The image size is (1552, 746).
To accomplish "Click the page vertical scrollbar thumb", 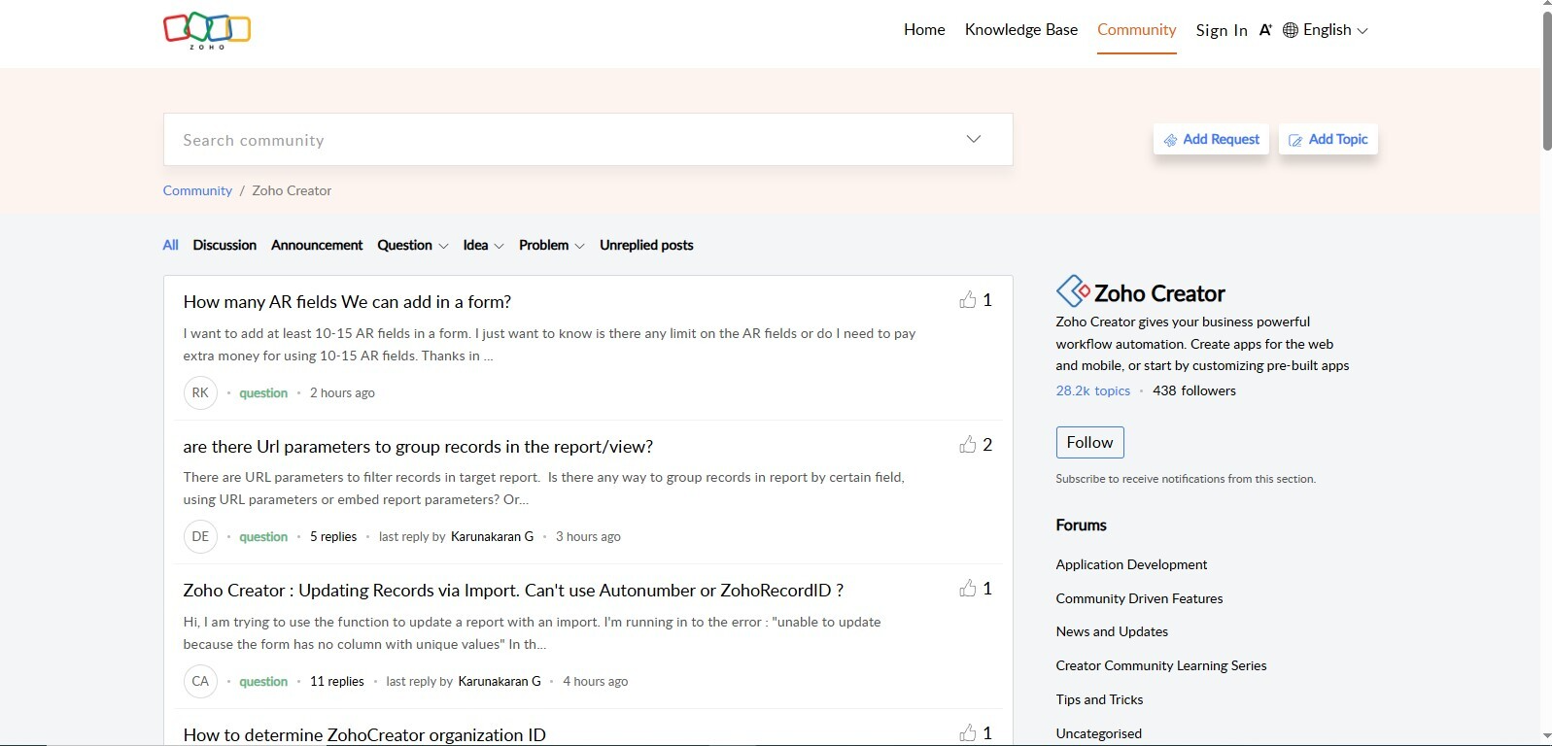I will click(1546, 81).
